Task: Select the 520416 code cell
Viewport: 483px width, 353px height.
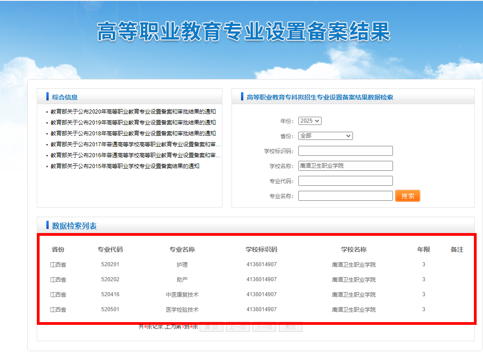Action: [110, 294]
